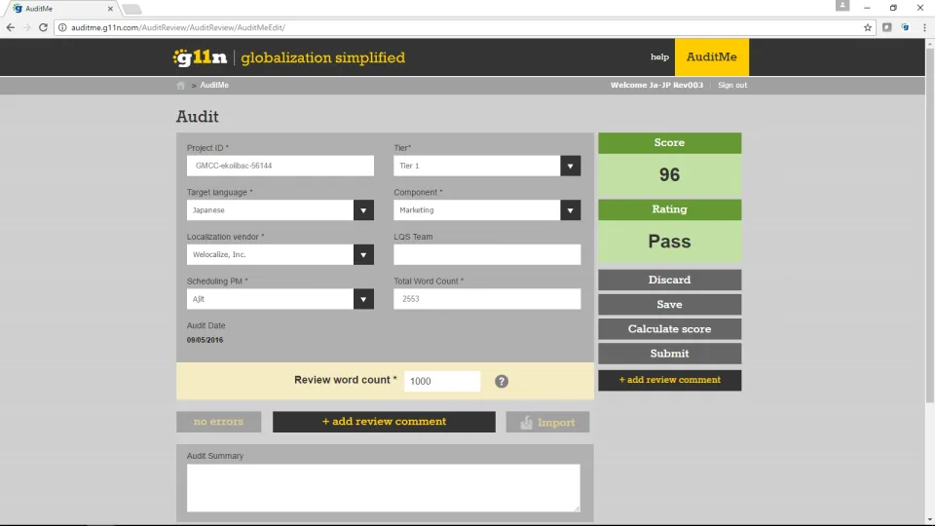Click the g11n logo
Image resolution: width=935 pixels, height=526 pixels.
tap(200, 57)
